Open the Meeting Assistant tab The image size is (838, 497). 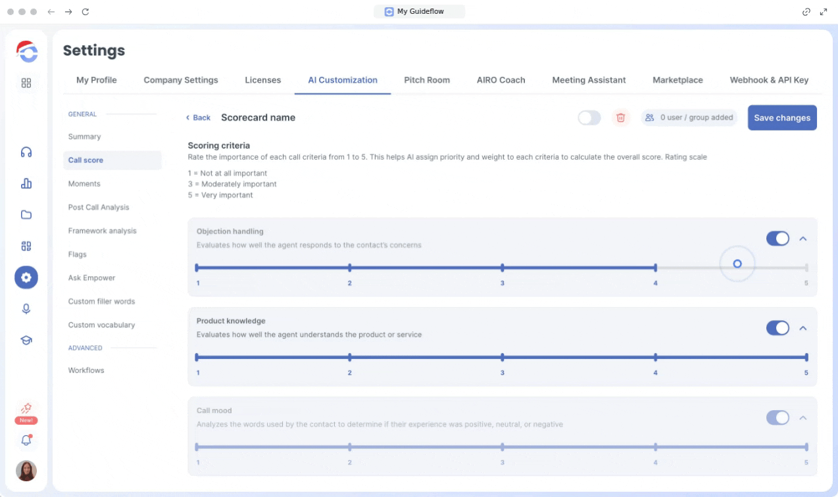[x=589, y=80]
